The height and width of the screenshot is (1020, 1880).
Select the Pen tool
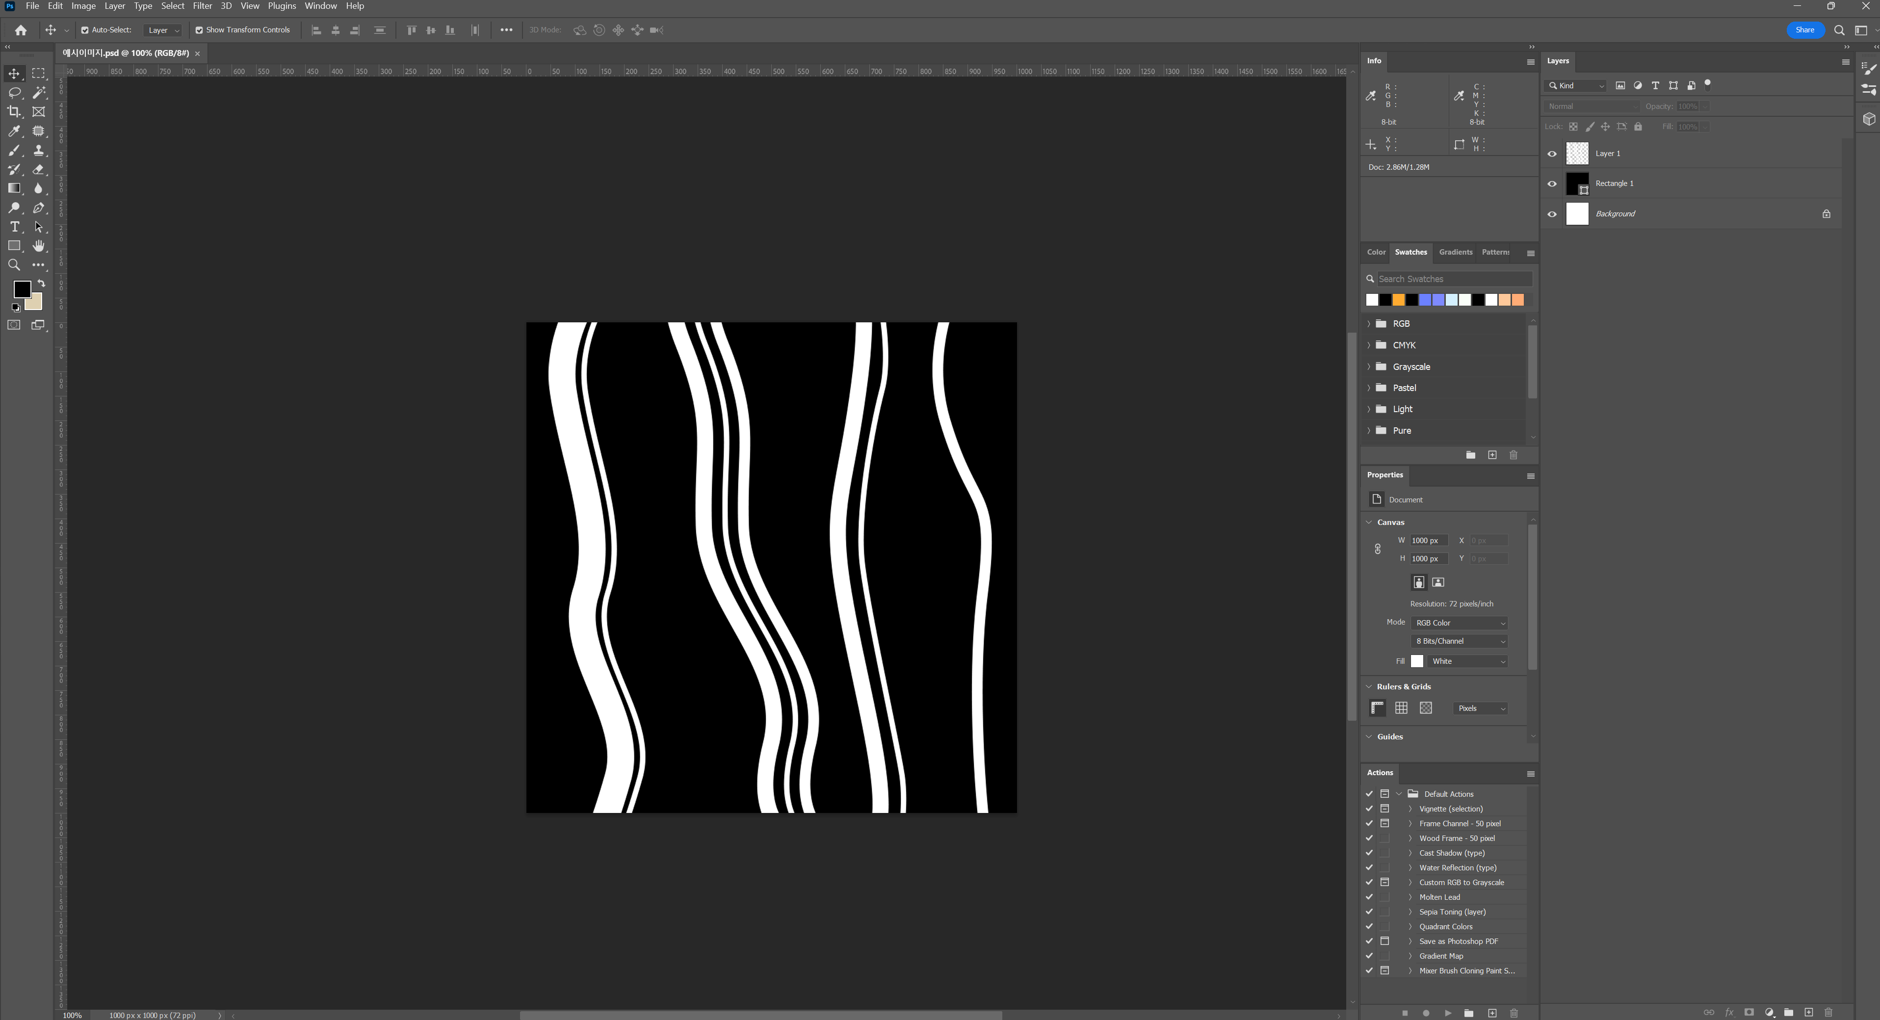pyautogui.click(x=39, y=208)
